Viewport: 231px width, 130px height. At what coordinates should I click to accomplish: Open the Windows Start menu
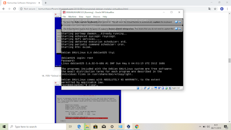[4, 127]
